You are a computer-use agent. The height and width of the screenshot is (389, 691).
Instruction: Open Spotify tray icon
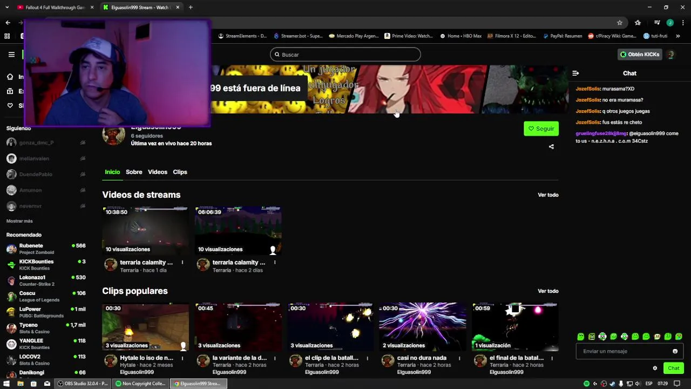point(586,384)
